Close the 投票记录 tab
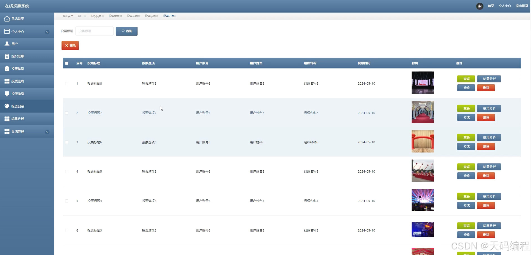This screenshot has width=531, height=255. pos(175,16)
